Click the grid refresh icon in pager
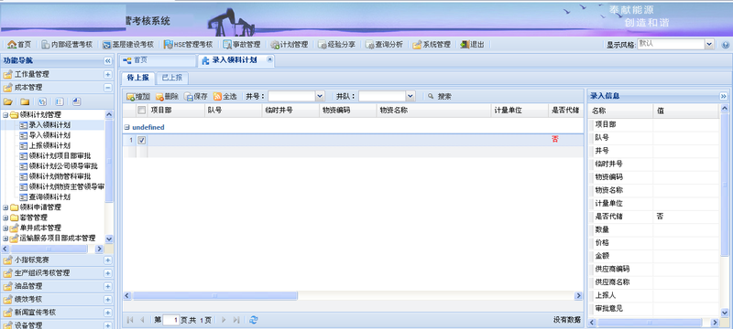Viewport: 733px width, 329px height. (x=254, y=320)
